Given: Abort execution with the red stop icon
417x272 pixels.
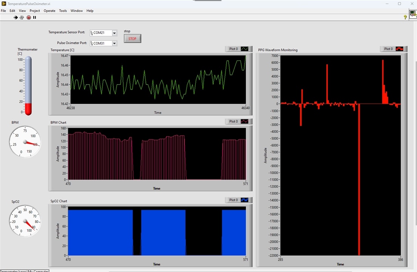Looking at the screenshot, I should [28, 17].
